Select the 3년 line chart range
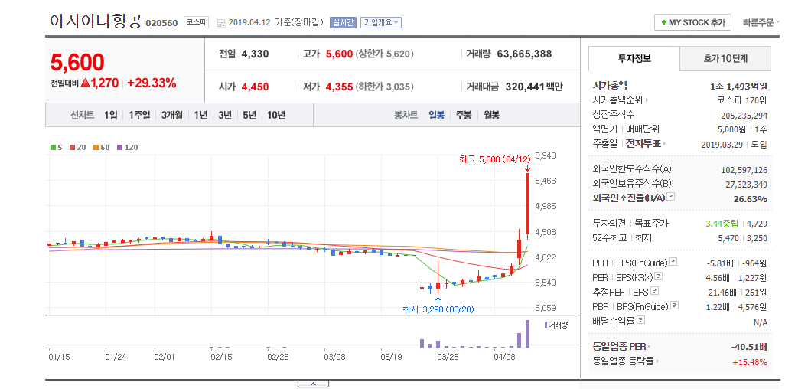Image resolution: width=795 pixels, height=389 pixels. 225,115
